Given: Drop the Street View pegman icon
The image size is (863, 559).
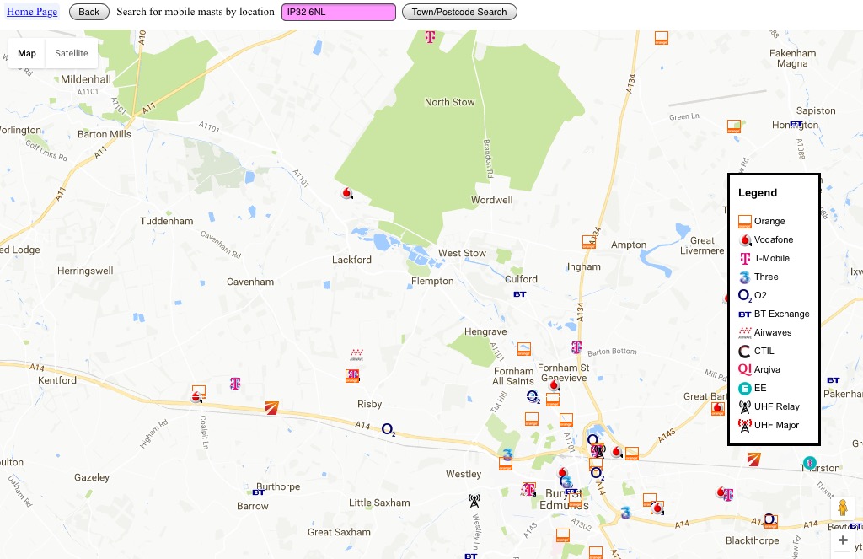Looking at the screenshot, I should tap(841, 508).
